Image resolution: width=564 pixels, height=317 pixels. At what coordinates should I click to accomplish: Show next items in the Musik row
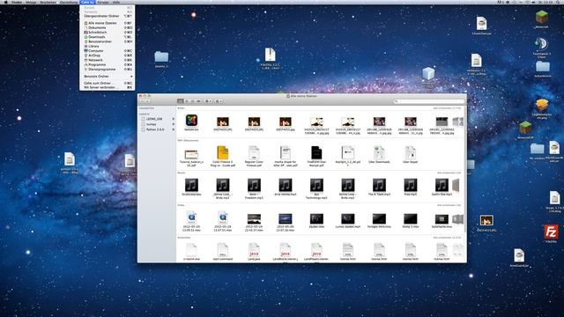tap(456, 186)
